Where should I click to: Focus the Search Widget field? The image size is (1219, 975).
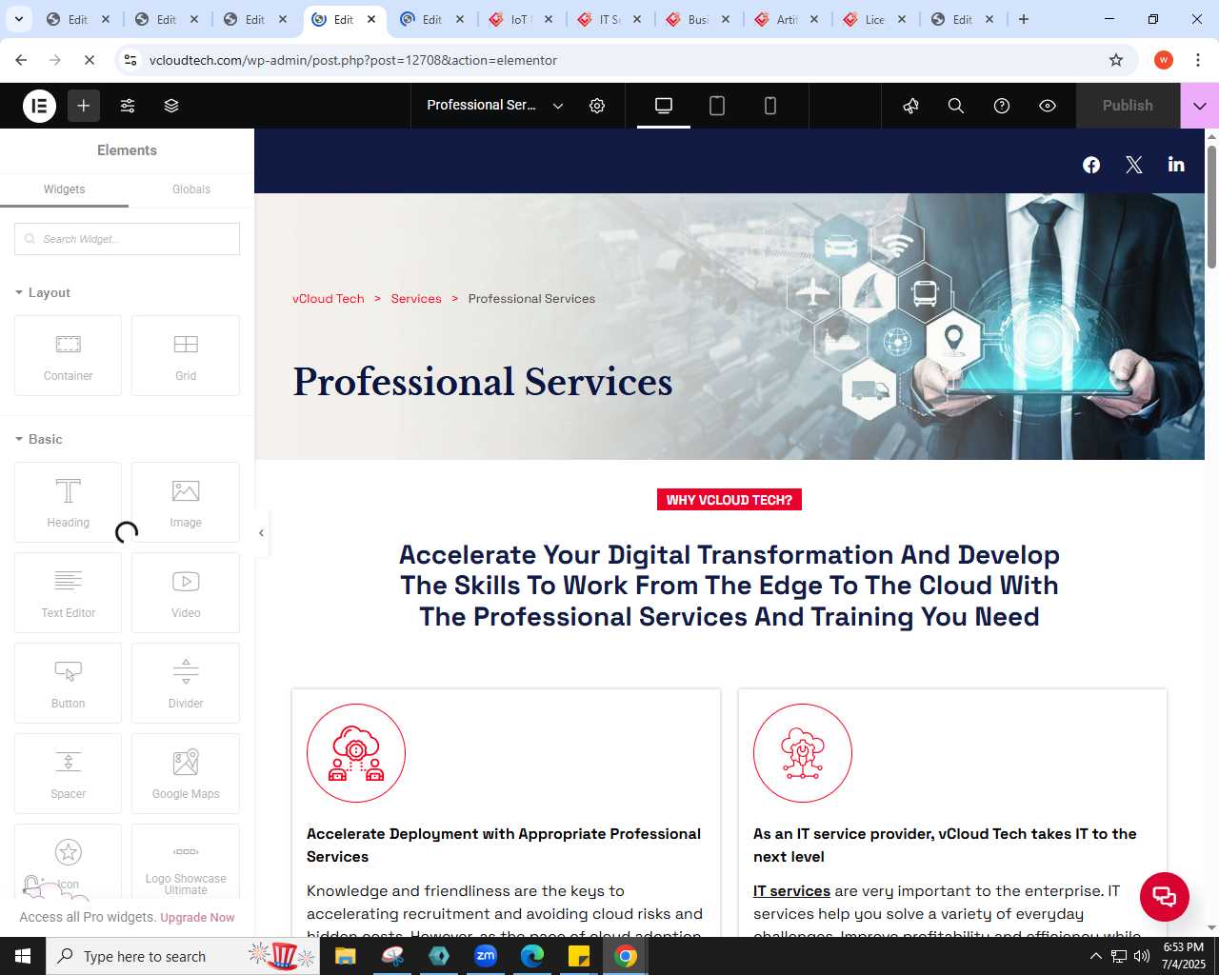127,239
